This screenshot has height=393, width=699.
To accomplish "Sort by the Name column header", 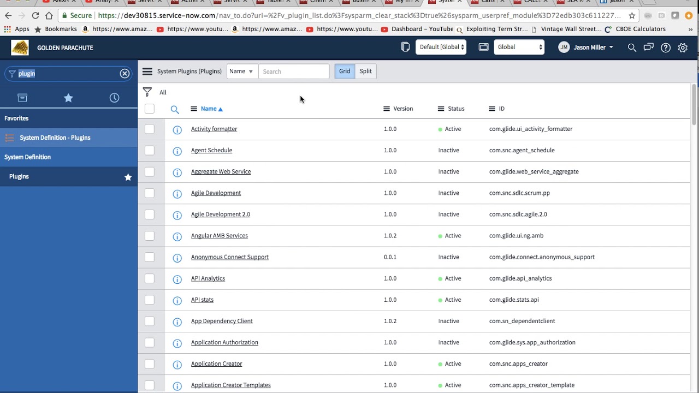I will point(209,109).
